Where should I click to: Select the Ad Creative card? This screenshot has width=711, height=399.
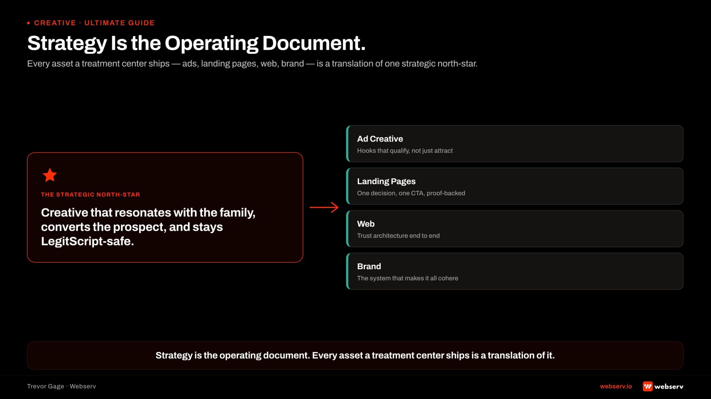[515, 144]
